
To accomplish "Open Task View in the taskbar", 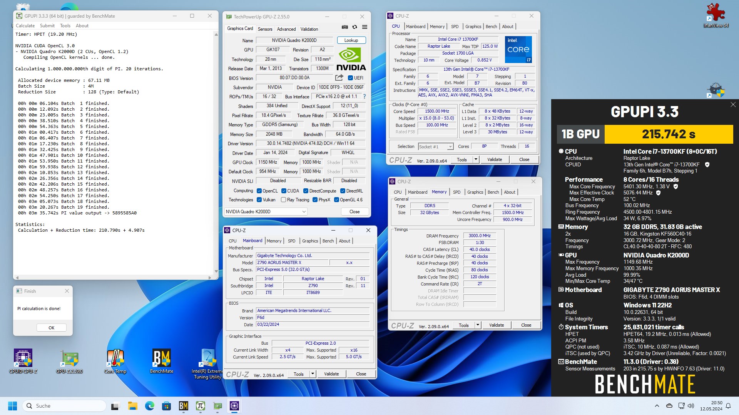I will tap(115, 406).
